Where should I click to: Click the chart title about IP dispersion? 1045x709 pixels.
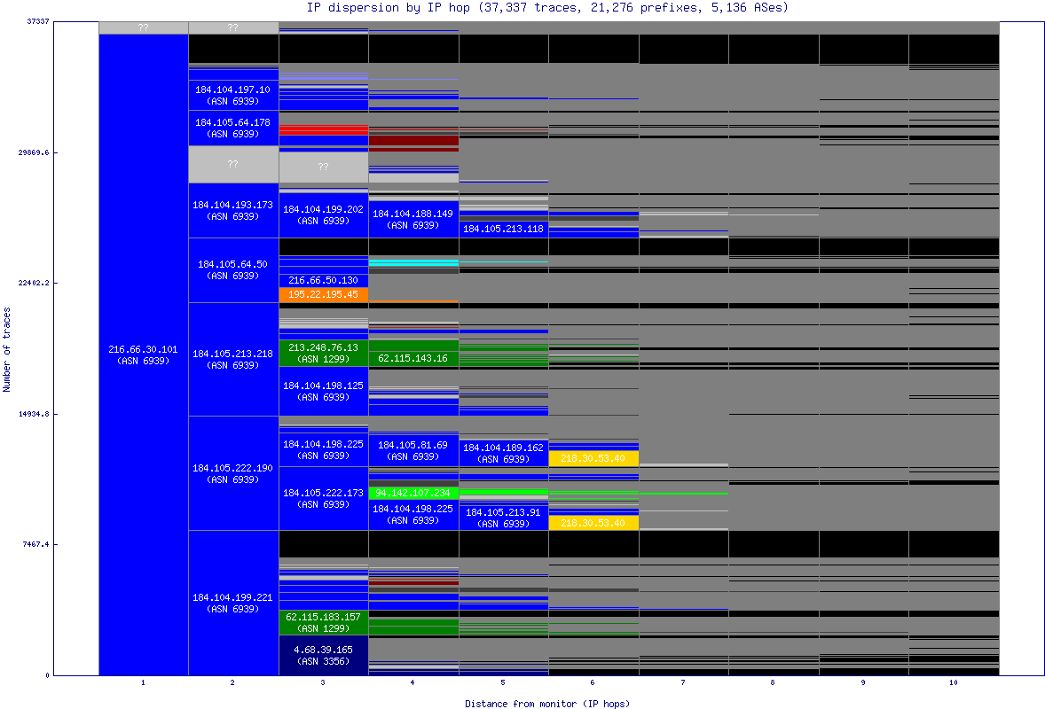click(522, 8)
